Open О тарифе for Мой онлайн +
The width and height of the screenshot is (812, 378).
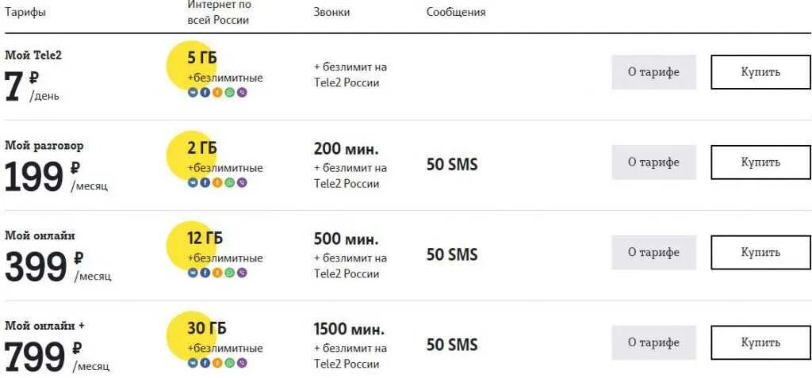pyautogui.click(x=653, y=342)
